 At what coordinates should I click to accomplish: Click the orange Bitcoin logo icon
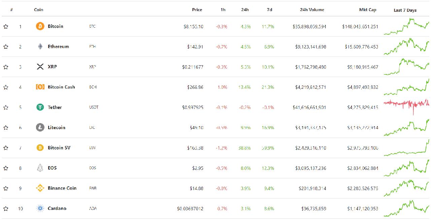[x=40, y=26]
